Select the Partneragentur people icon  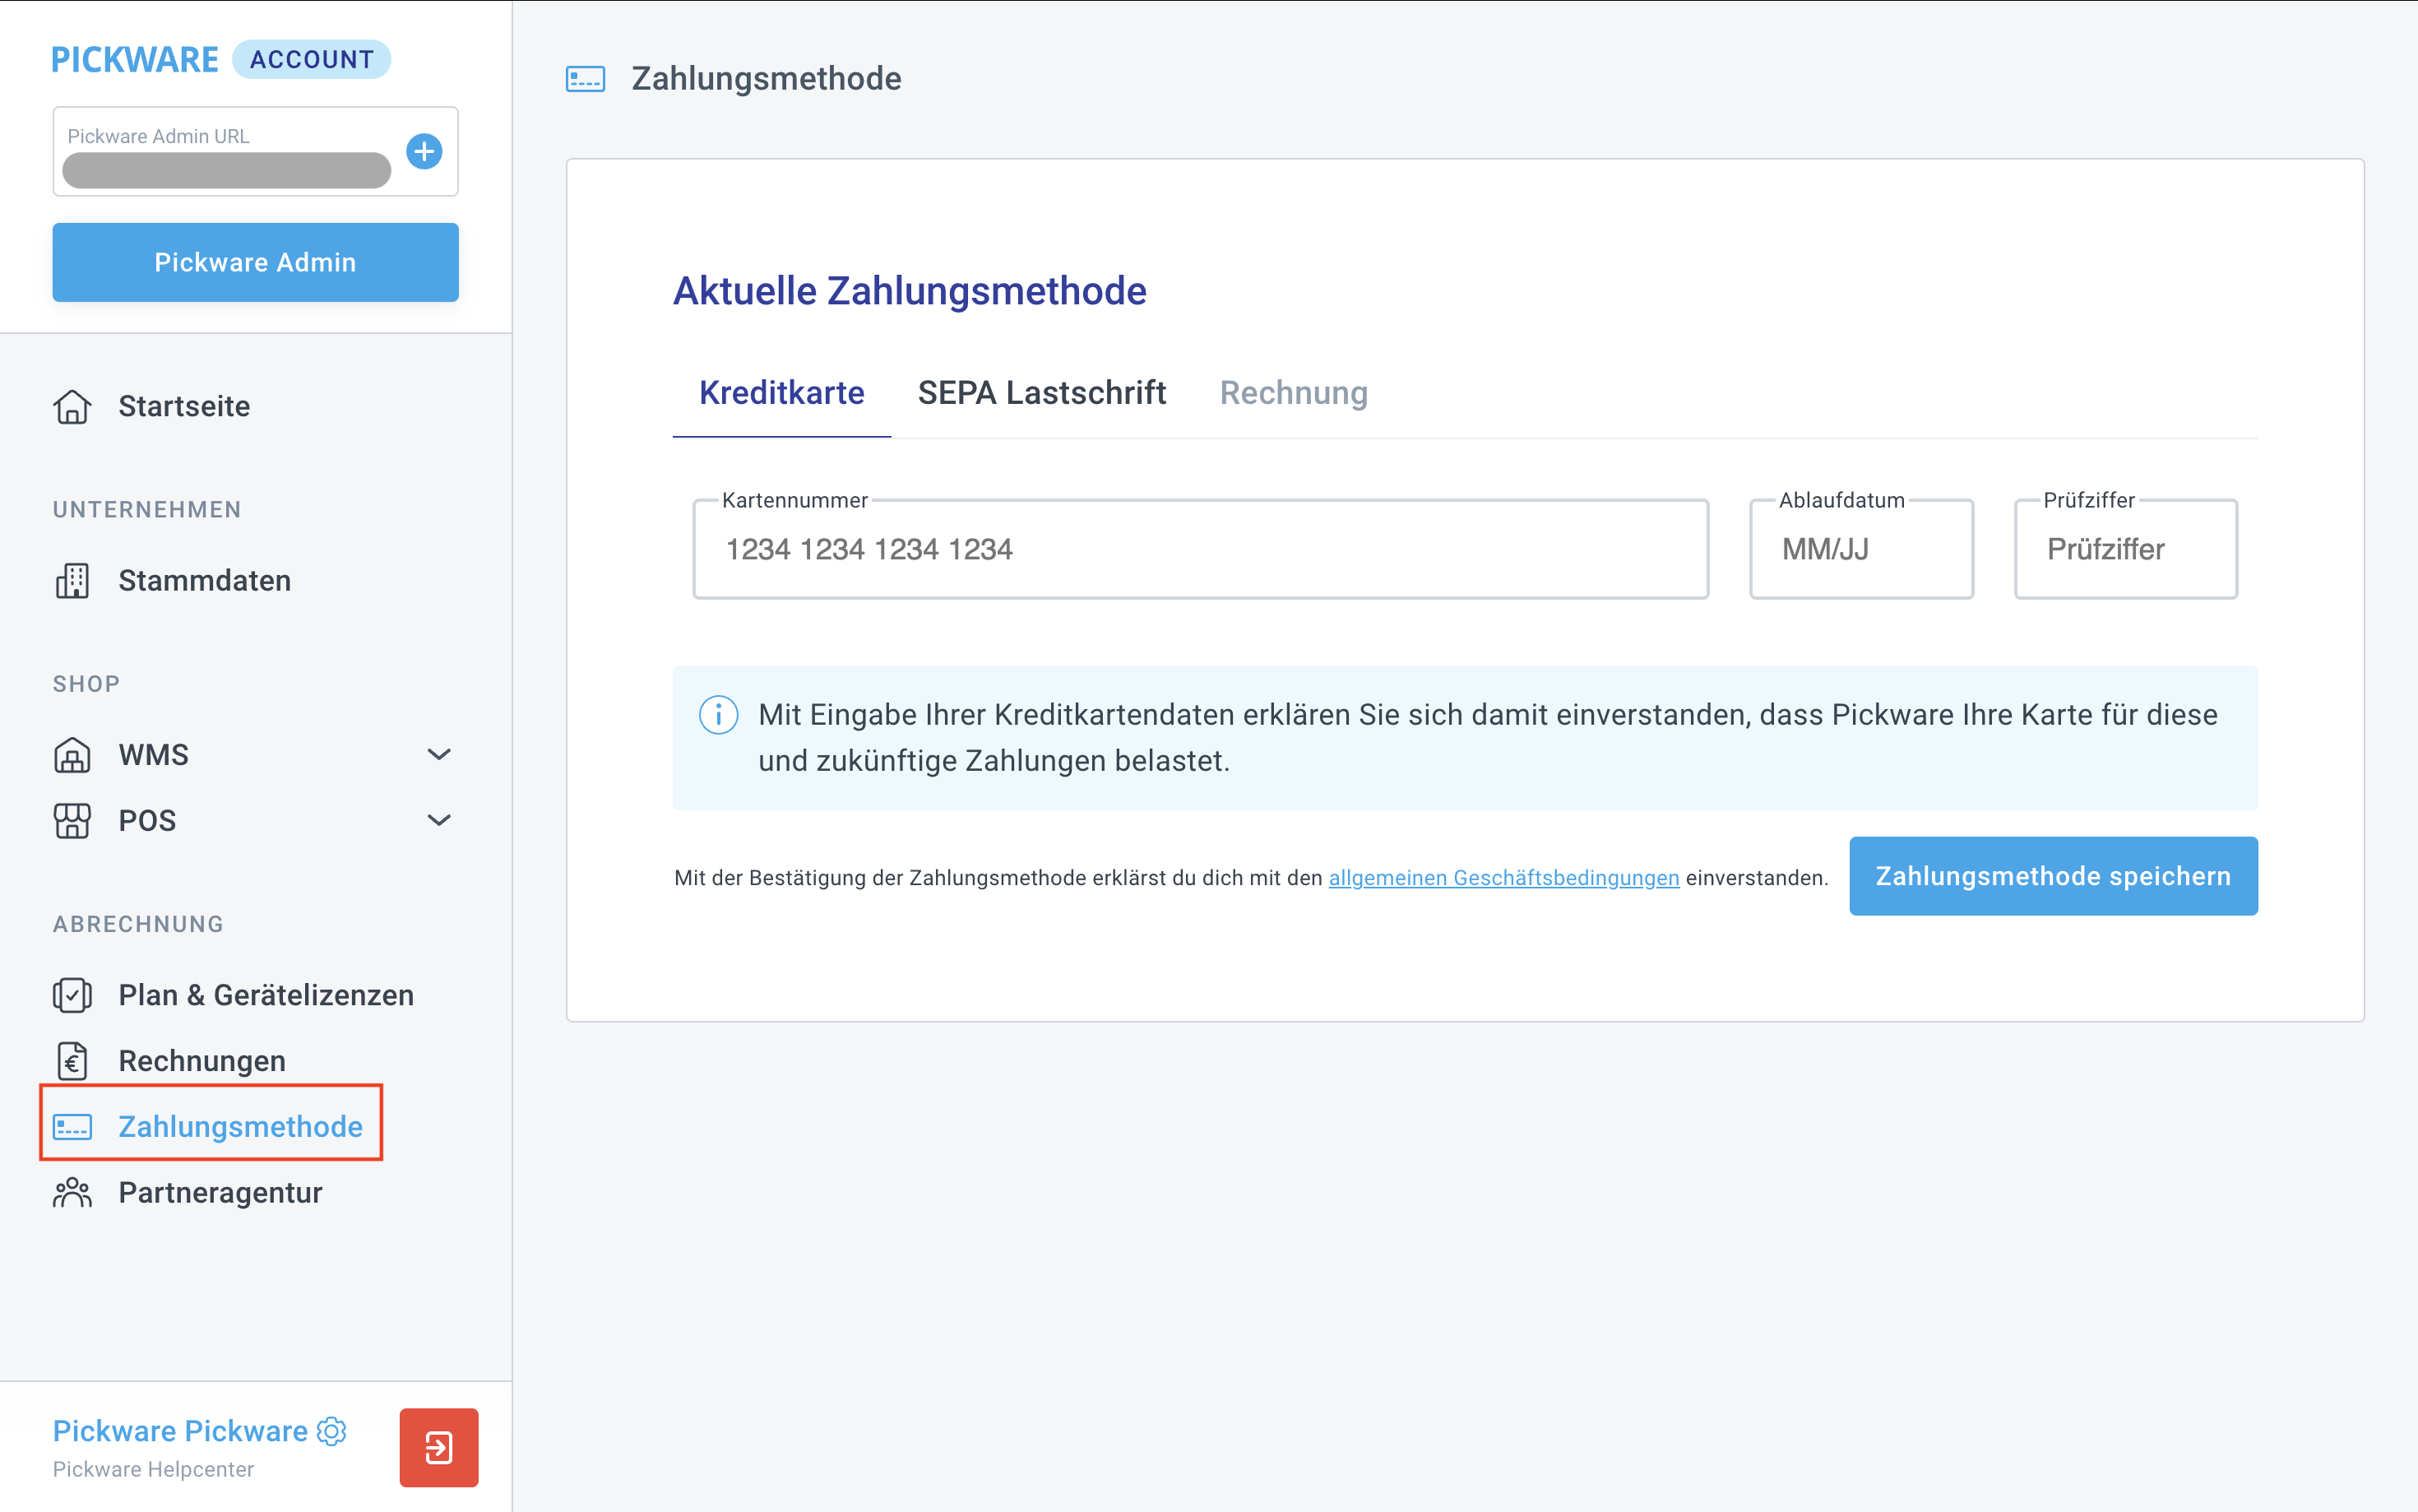[71, 1191]
